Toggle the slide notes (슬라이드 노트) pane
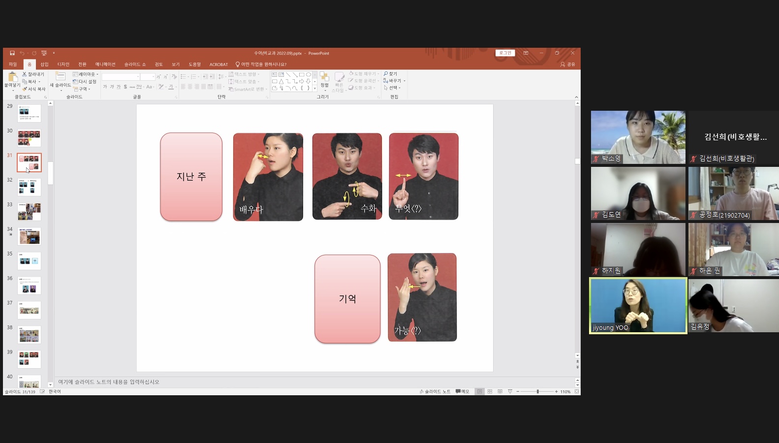 435,391
